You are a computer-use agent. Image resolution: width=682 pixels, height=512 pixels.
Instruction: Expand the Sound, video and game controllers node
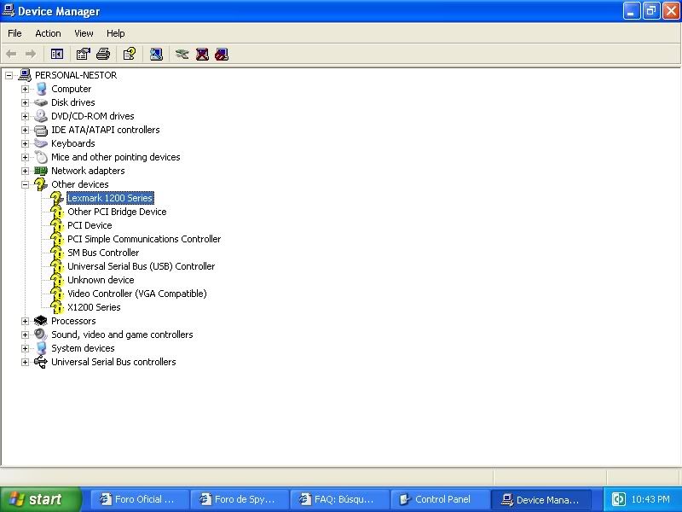tap(26, 335)
